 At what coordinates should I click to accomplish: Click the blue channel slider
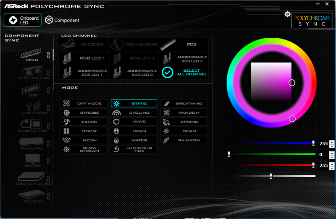271,143
